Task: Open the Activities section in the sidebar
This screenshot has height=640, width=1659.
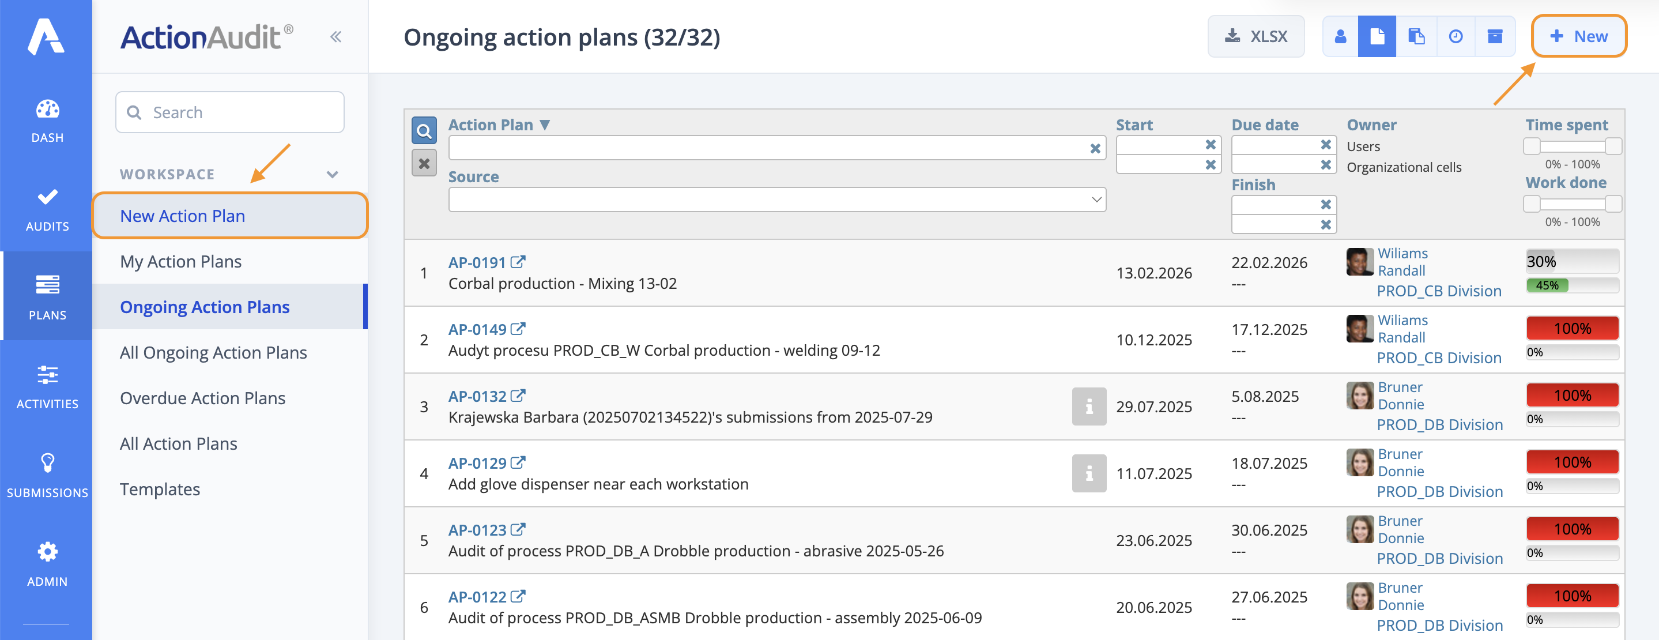Action: (x=47, y=386)
